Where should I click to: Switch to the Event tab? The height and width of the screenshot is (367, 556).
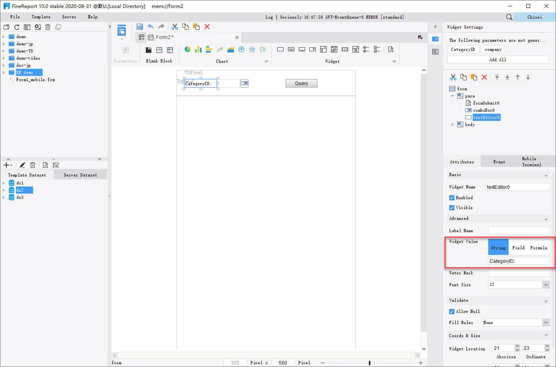tap(499, 162)
